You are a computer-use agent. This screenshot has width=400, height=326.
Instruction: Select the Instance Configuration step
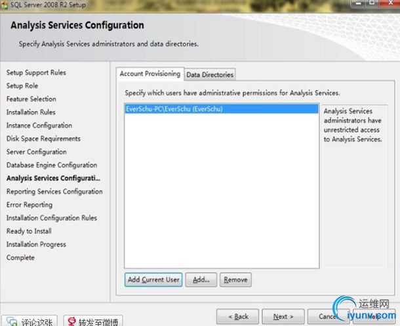tap(39, 126)
